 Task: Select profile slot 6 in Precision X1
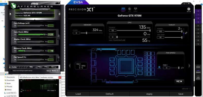(x=198, y=33)
